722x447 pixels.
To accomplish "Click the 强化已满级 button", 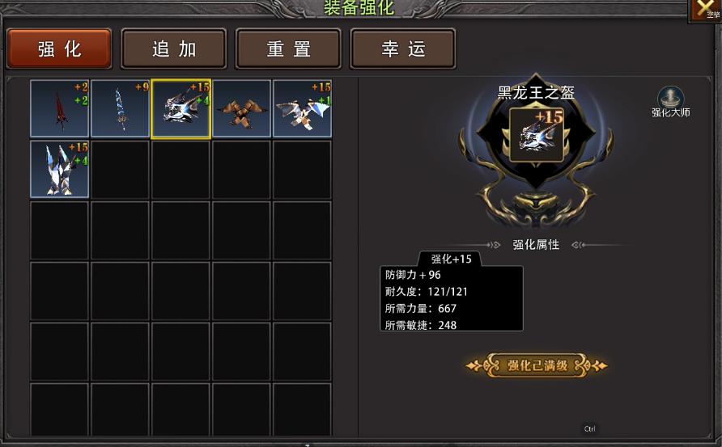I will pos(537,365).
